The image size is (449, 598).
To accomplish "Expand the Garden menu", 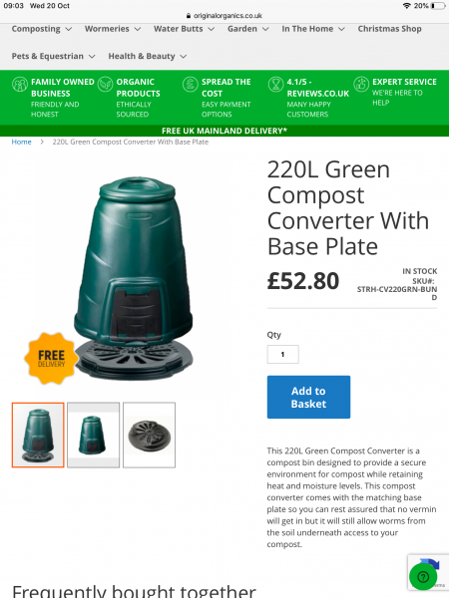I will click(x=248, y=29).
